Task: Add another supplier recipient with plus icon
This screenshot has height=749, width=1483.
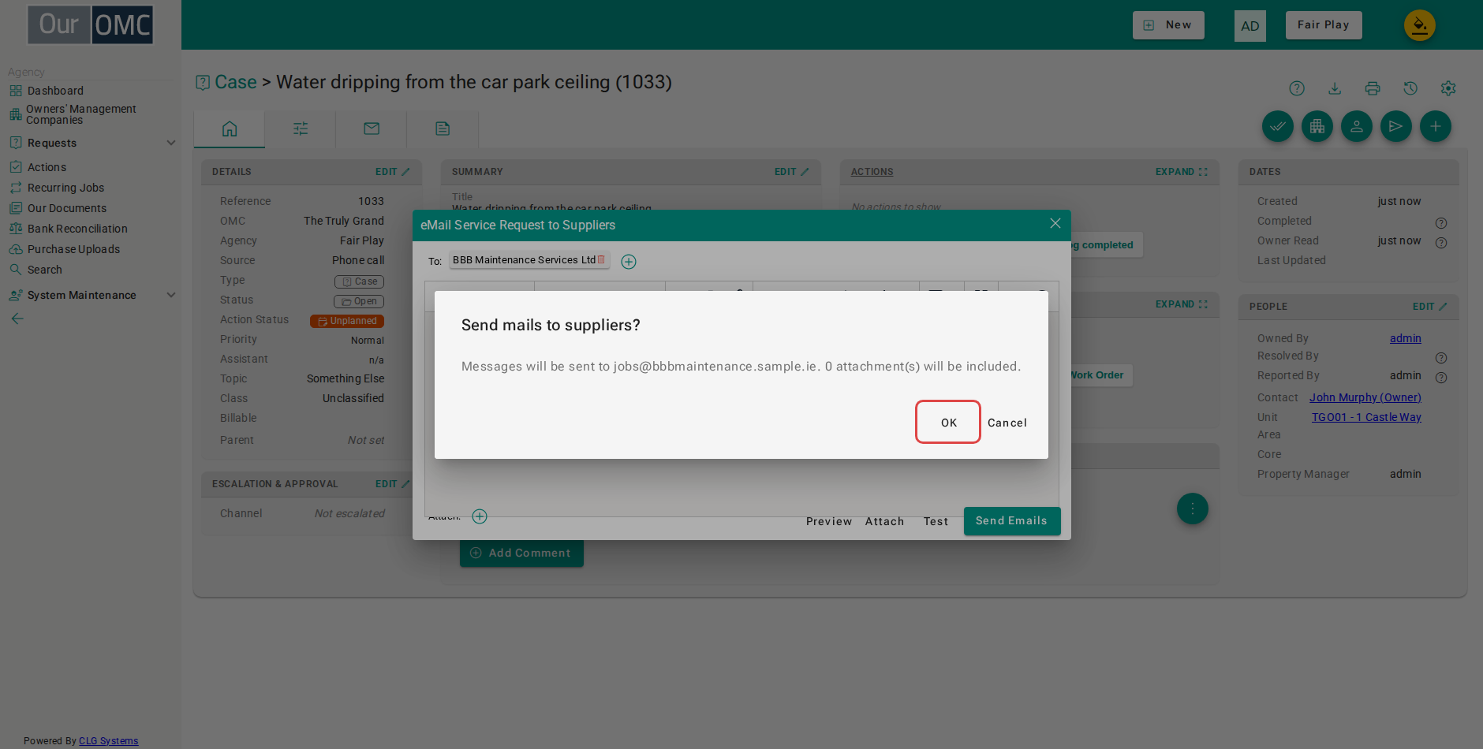Action: (629, 262)
